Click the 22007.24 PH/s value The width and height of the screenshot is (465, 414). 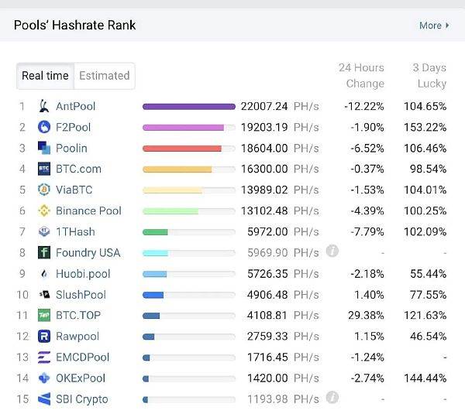(x=280, y=106)
